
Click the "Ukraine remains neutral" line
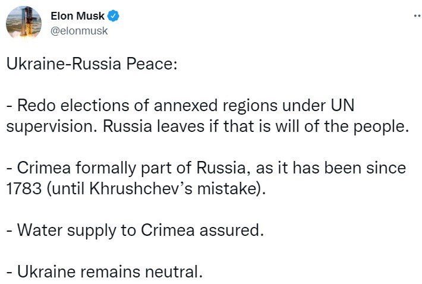[x=108, y=272]
